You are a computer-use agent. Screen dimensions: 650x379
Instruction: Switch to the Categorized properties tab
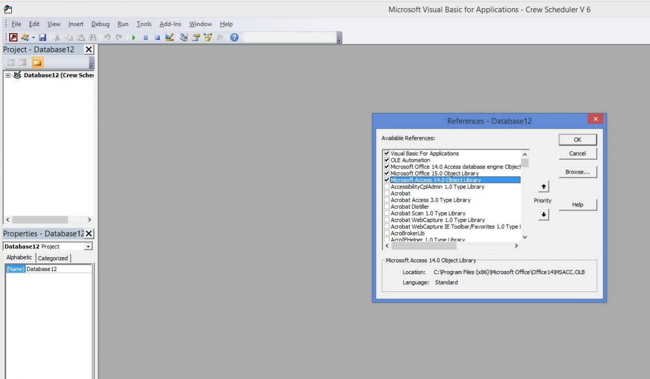tap(53, 258)
